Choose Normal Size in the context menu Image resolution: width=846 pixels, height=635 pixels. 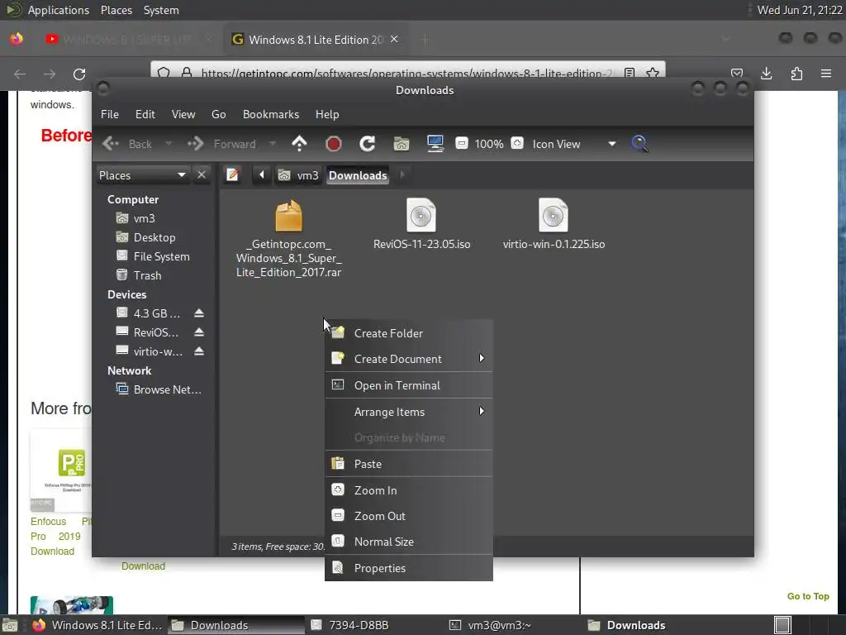[409, 542]
